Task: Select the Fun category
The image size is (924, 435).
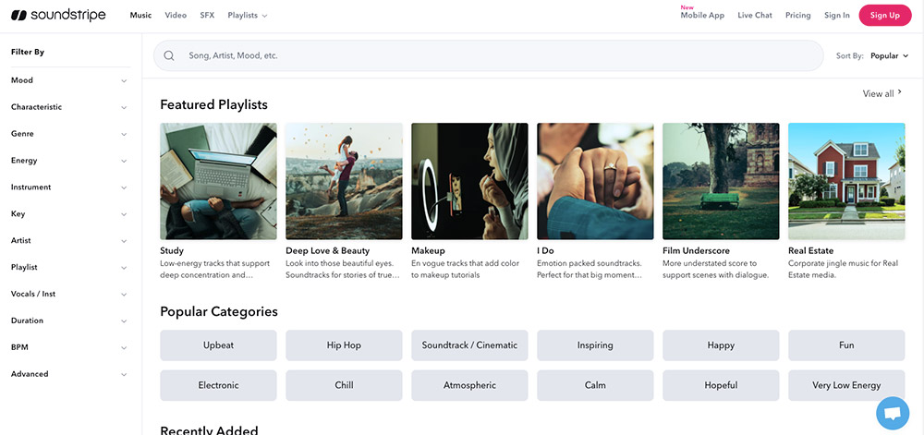Action: (x=846, y=345)
